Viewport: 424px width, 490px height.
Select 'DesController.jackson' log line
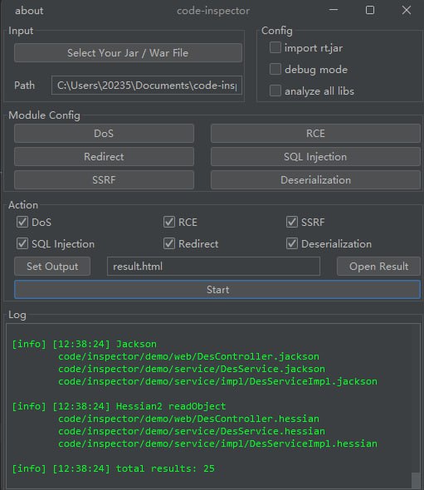(188, 356)
